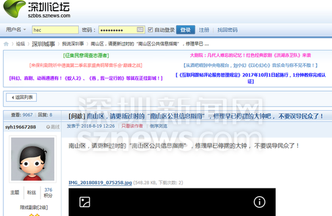Click the username input field
Image resolution: width=332 pixels, height=216 pixels.
(55, 30)
